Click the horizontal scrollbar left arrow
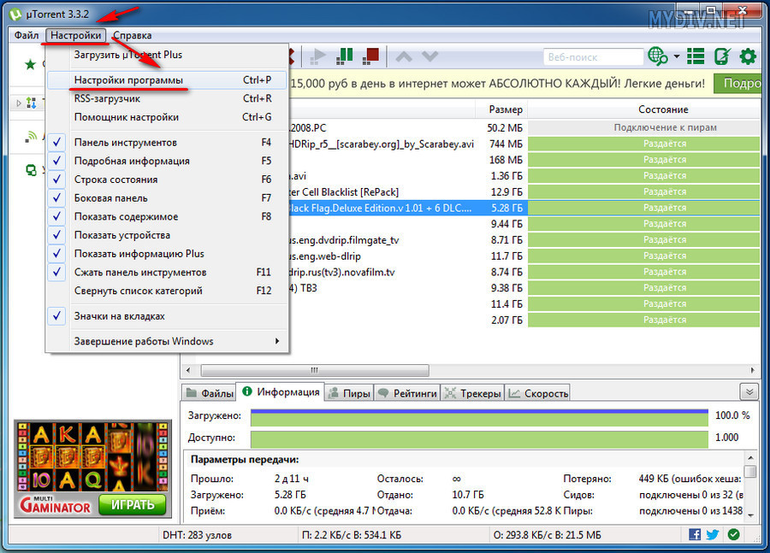The width and height of the screenshot is (770, 553). point(188,370)
